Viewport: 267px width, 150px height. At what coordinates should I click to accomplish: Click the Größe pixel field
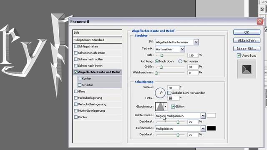click(x=193, y=67)
